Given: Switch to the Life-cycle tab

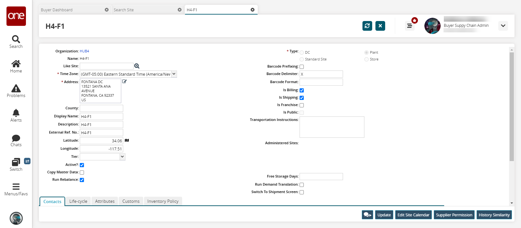Looking at the screenshot, I should (x=78, y=201).
